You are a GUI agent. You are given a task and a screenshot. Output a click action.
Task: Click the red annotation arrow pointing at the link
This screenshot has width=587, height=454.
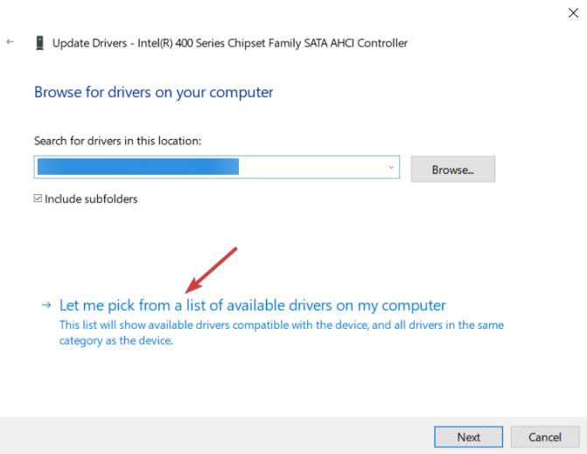[x=213, y=269]
